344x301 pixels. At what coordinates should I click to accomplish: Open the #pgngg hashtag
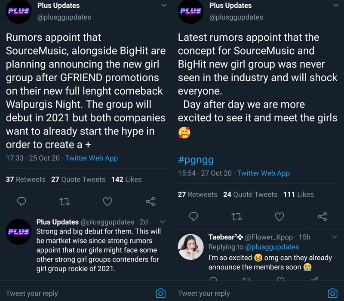[196, 160]
